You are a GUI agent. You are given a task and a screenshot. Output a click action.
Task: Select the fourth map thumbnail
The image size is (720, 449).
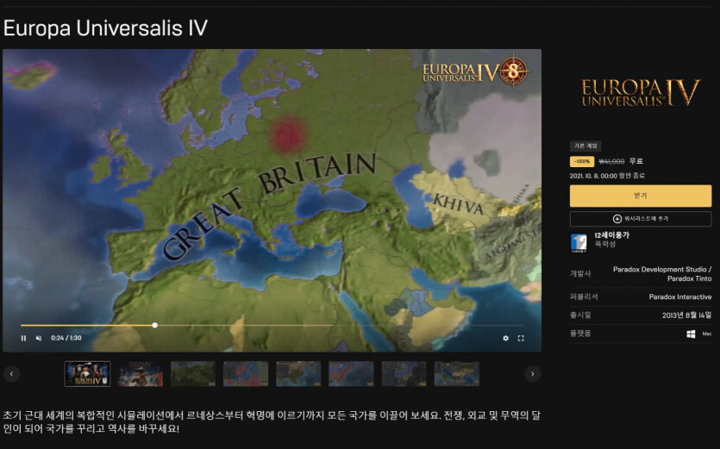246,374
